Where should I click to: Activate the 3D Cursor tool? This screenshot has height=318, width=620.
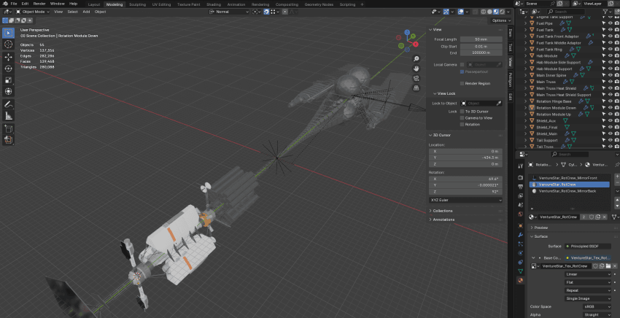(8, 44)
